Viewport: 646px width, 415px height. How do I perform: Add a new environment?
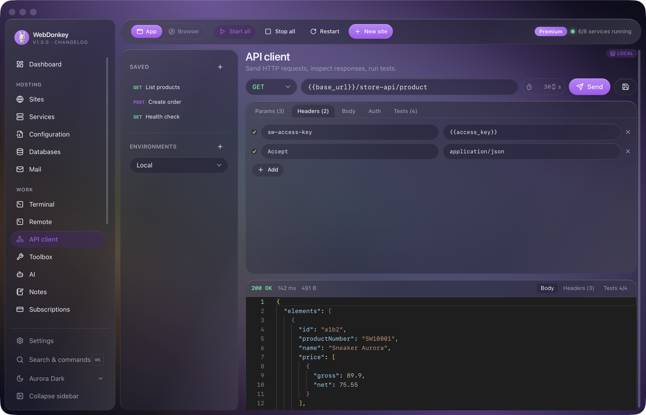[x=220, y=147]
